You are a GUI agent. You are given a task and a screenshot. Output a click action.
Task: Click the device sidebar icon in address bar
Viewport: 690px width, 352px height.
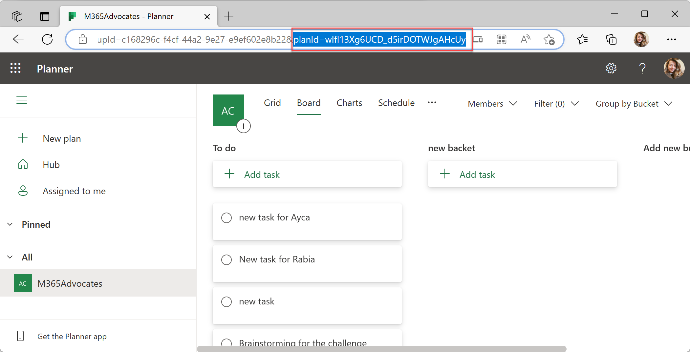(478, 39)
